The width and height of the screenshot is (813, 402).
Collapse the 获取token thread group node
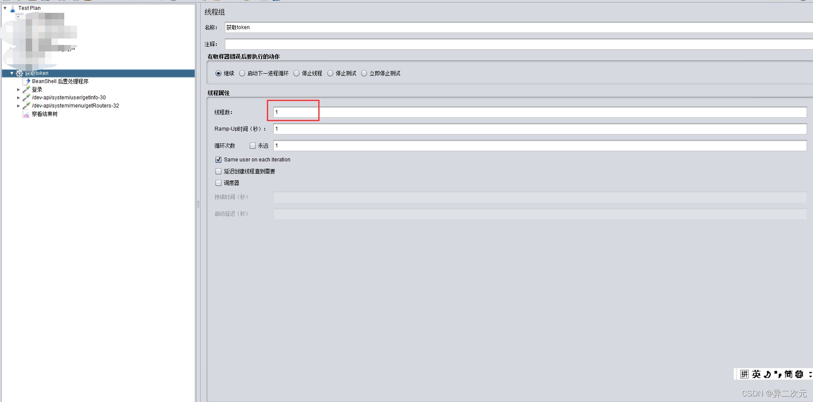(12, 73)
